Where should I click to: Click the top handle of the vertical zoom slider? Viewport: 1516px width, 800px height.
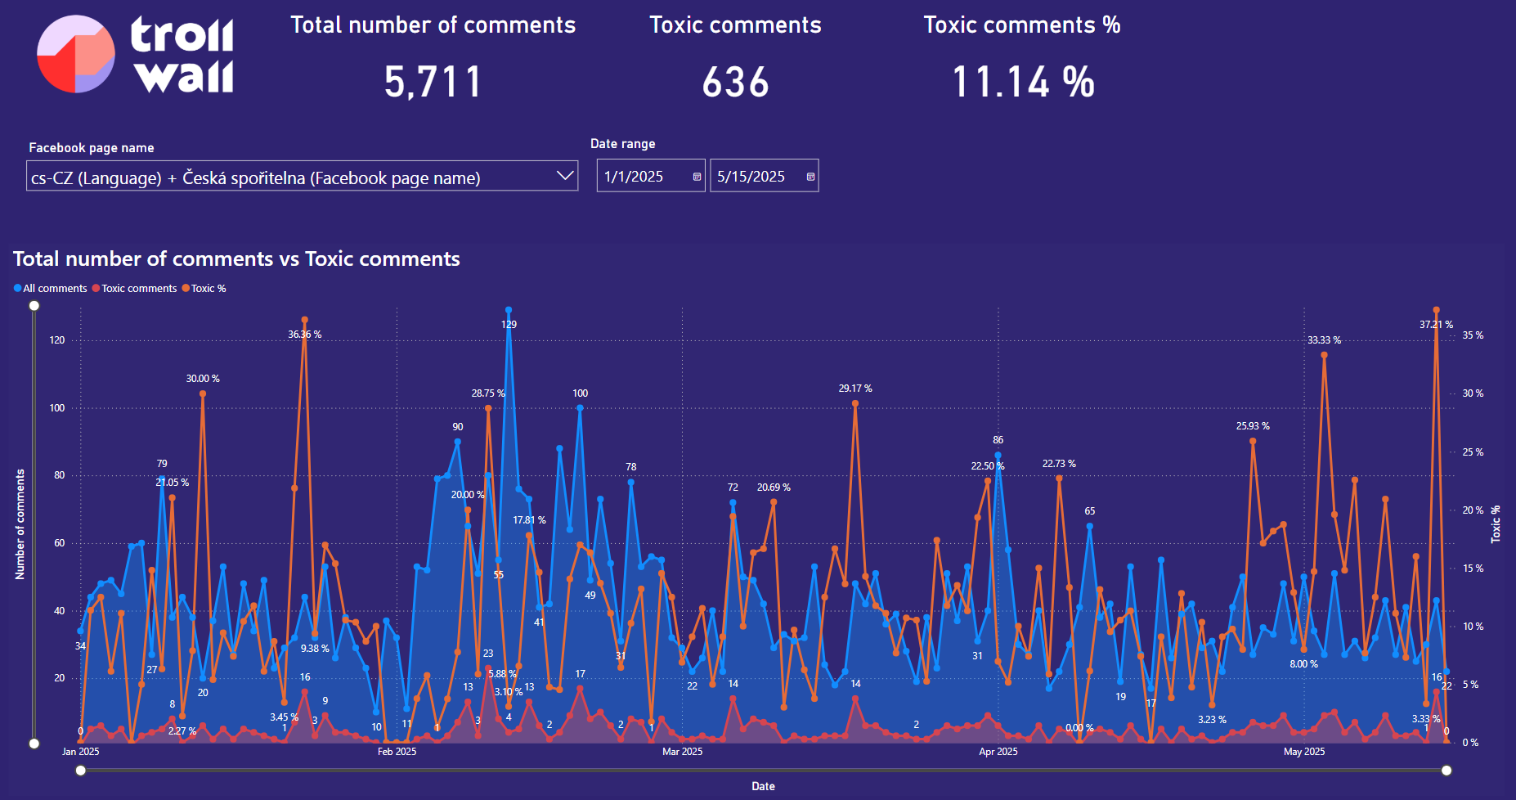[x=34, y=306]
